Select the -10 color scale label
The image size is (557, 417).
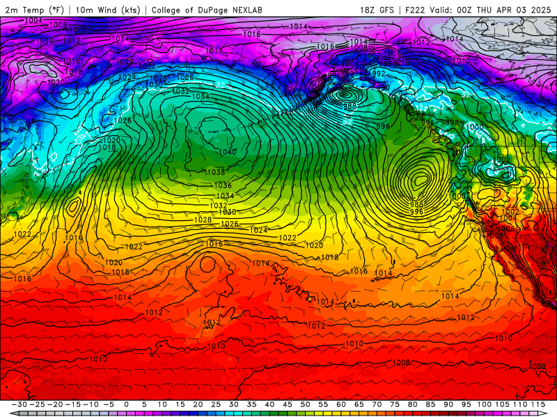90,404
